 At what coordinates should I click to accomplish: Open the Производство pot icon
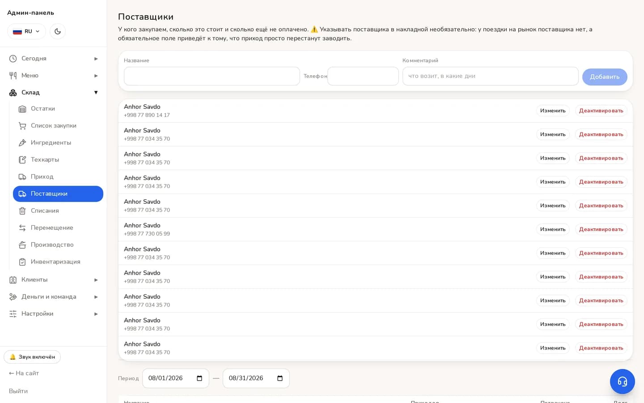(x=22, y=245)
